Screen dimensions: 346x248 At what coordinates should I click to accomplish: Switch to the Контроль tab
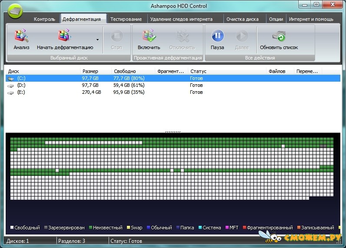(44, 19)
